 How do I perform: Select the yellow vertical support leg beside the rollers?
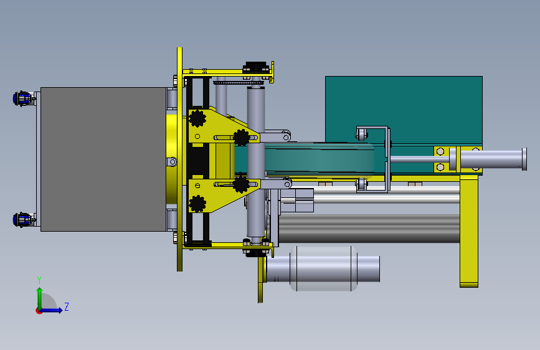point(469,231)
